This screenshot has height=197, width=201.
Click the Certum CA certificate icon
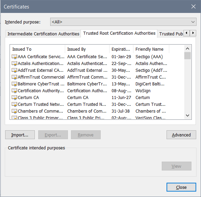click(x=14, y=97)
